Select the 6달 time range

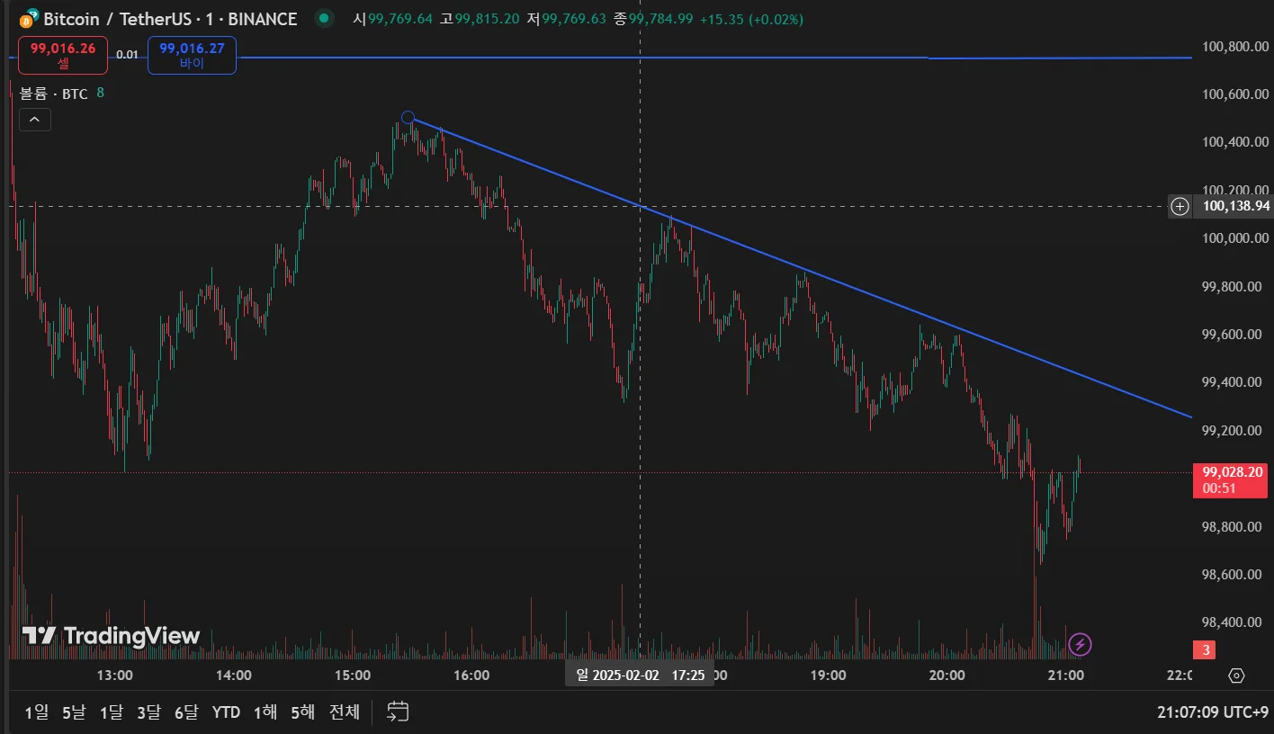[185, 712]
